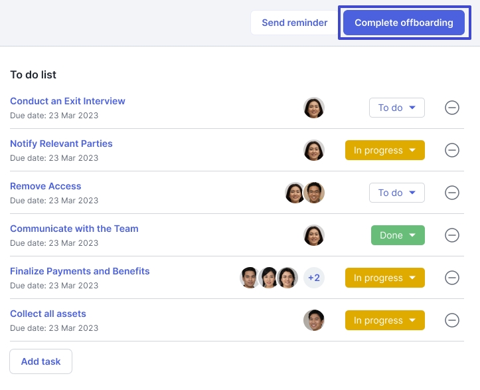The width and height of the screenshot is (480, 390).
Task: Click the Complete offboarding button
Action: [x=404, y=23]
